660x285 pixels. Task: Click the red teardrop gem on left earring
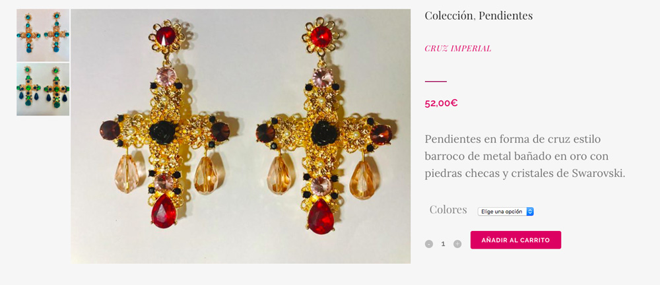point(164,211)
